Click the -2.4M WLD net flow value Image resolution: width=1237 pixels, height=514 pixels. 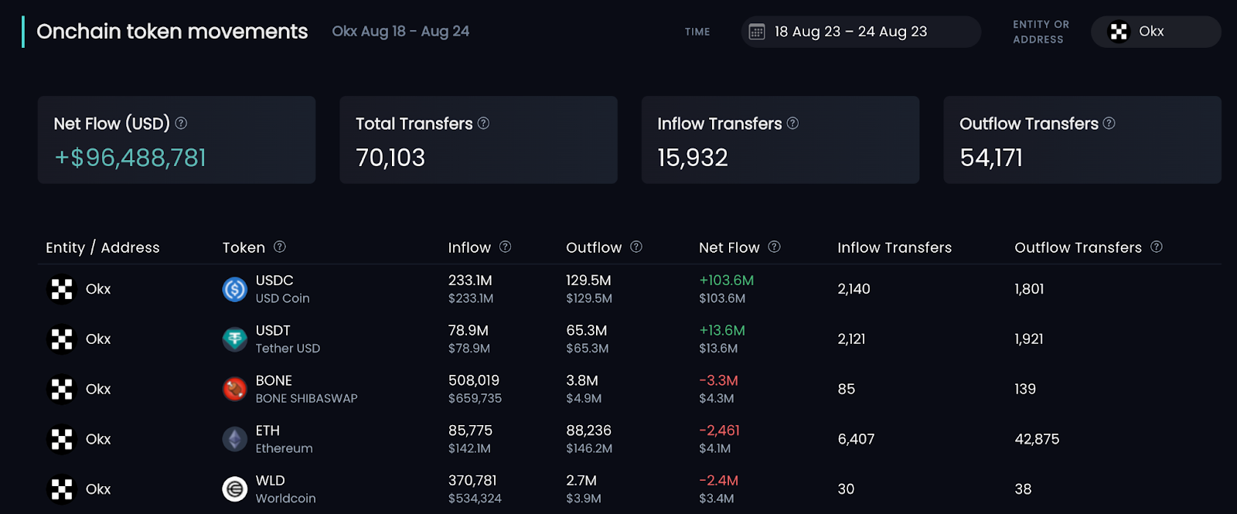[718, 481]
